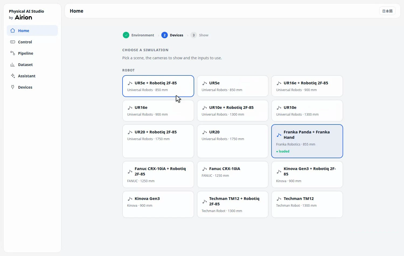404x256 pixels.
Task: Click robot arm icon on UR5e + Robotiq 2F-85
Action: coord(130,83)
